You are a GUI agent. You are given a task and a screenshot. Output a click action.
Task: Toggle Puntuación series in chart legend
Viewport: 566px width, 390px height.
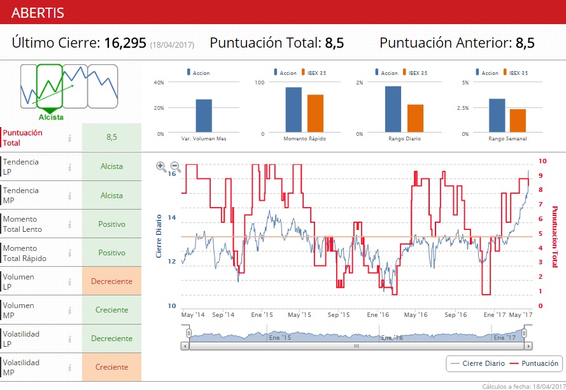(x=534, y=363)
